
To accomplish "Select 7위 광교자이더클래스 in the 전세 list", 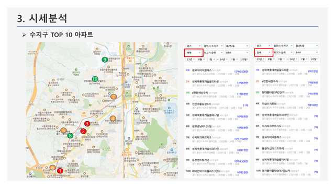I will coord(287,139).
